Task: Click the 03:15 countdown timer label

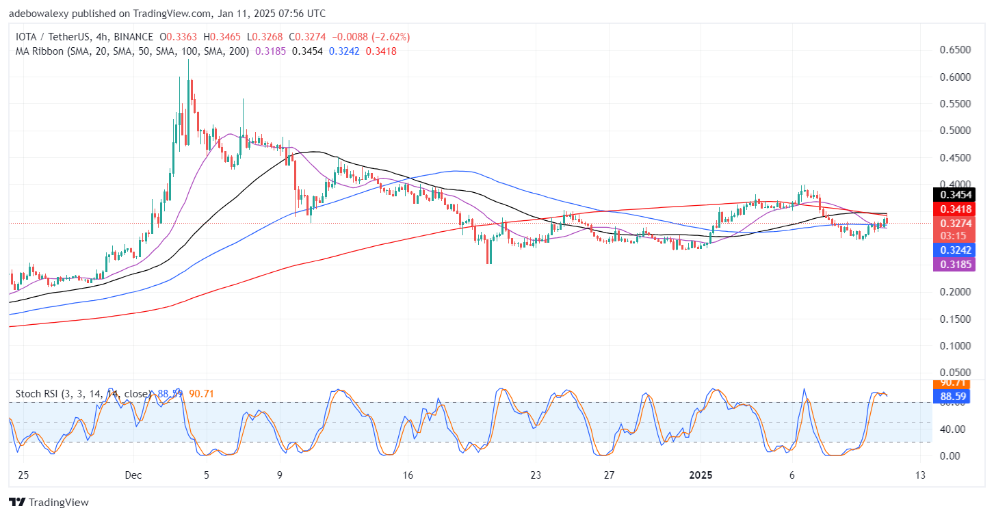Action: (x=954, y=236)
